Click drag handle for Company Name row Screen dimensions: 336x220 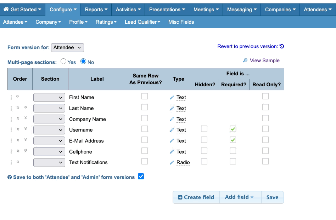[11, 119]
